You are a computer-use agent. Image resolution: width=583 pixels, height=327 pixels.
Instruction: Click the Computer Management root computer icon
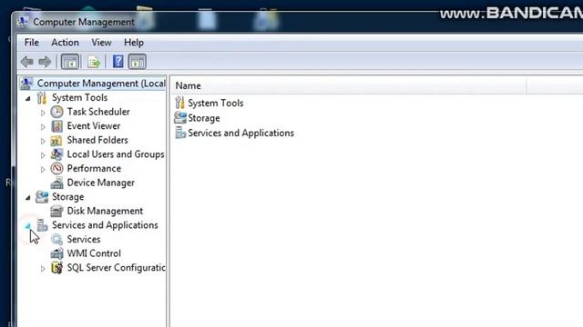(x=26, y=84)
